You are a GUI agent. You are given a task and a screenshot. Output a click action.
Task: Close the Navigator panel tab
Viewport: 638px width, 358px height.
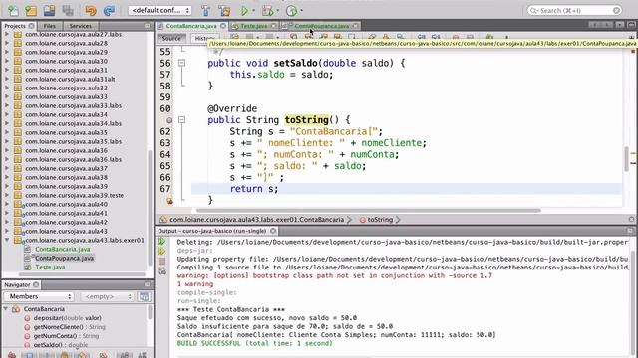point(36,285)
